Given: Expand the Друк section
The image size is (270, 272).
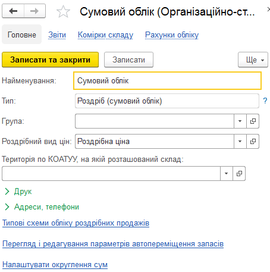Looking at the screenshot, I should (18, 192).
